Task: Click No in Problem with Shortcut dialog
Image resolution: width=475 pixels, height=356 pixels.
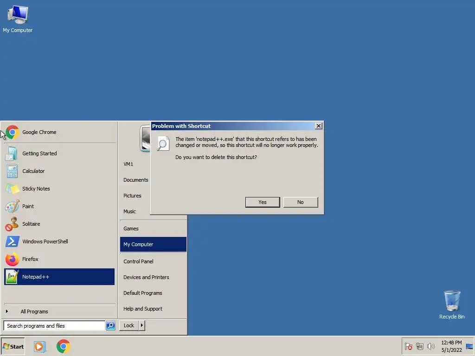Action: click(x=301, y=202)
